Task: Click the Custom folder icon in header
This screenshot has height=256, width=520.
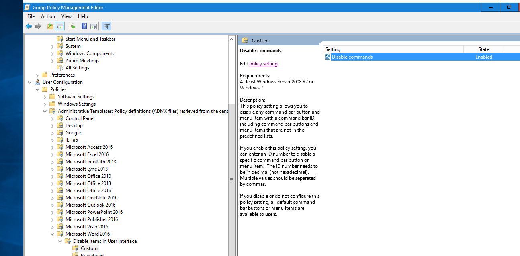Action: [x=245, y=41]
